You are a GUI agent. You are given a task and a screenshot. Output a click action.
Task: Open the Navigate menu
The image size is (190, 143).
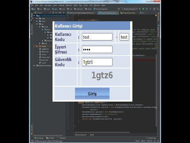pyautogui.click(x=48, y=5)
